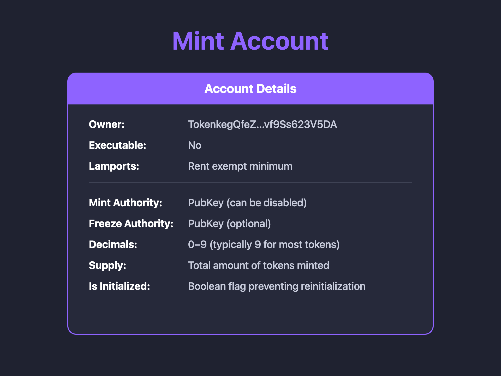This screenshot has height=376, width=501.
Task: Click the Executable label
Action: pyautogui.click(x=117, y=145)
